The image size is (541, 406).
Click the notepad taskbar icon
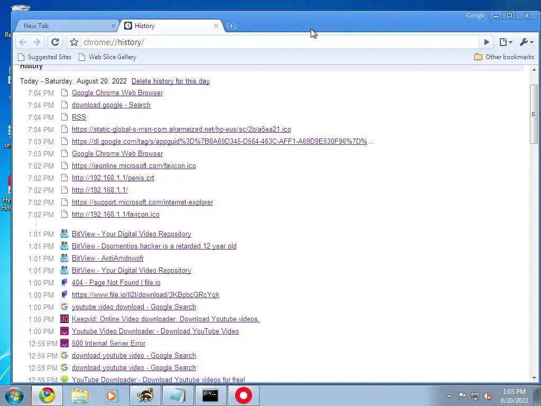tap(178, 395)
